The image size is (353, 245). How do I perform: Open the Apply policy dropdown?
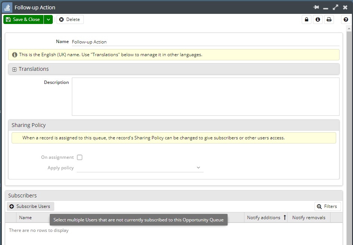click(x=198, y=167)
